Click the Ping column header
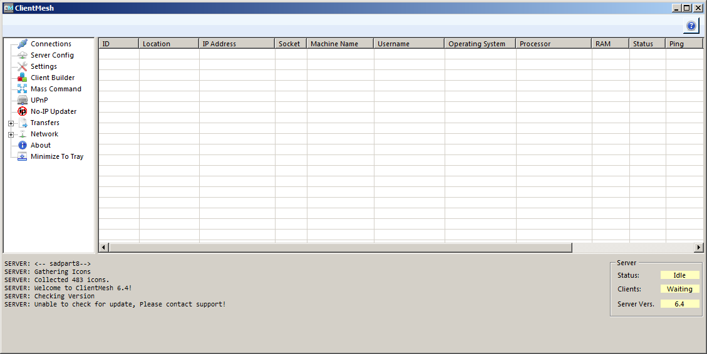The width and height of the screenshot is (707, 354). pyautogui.click(x=683, y=44)
